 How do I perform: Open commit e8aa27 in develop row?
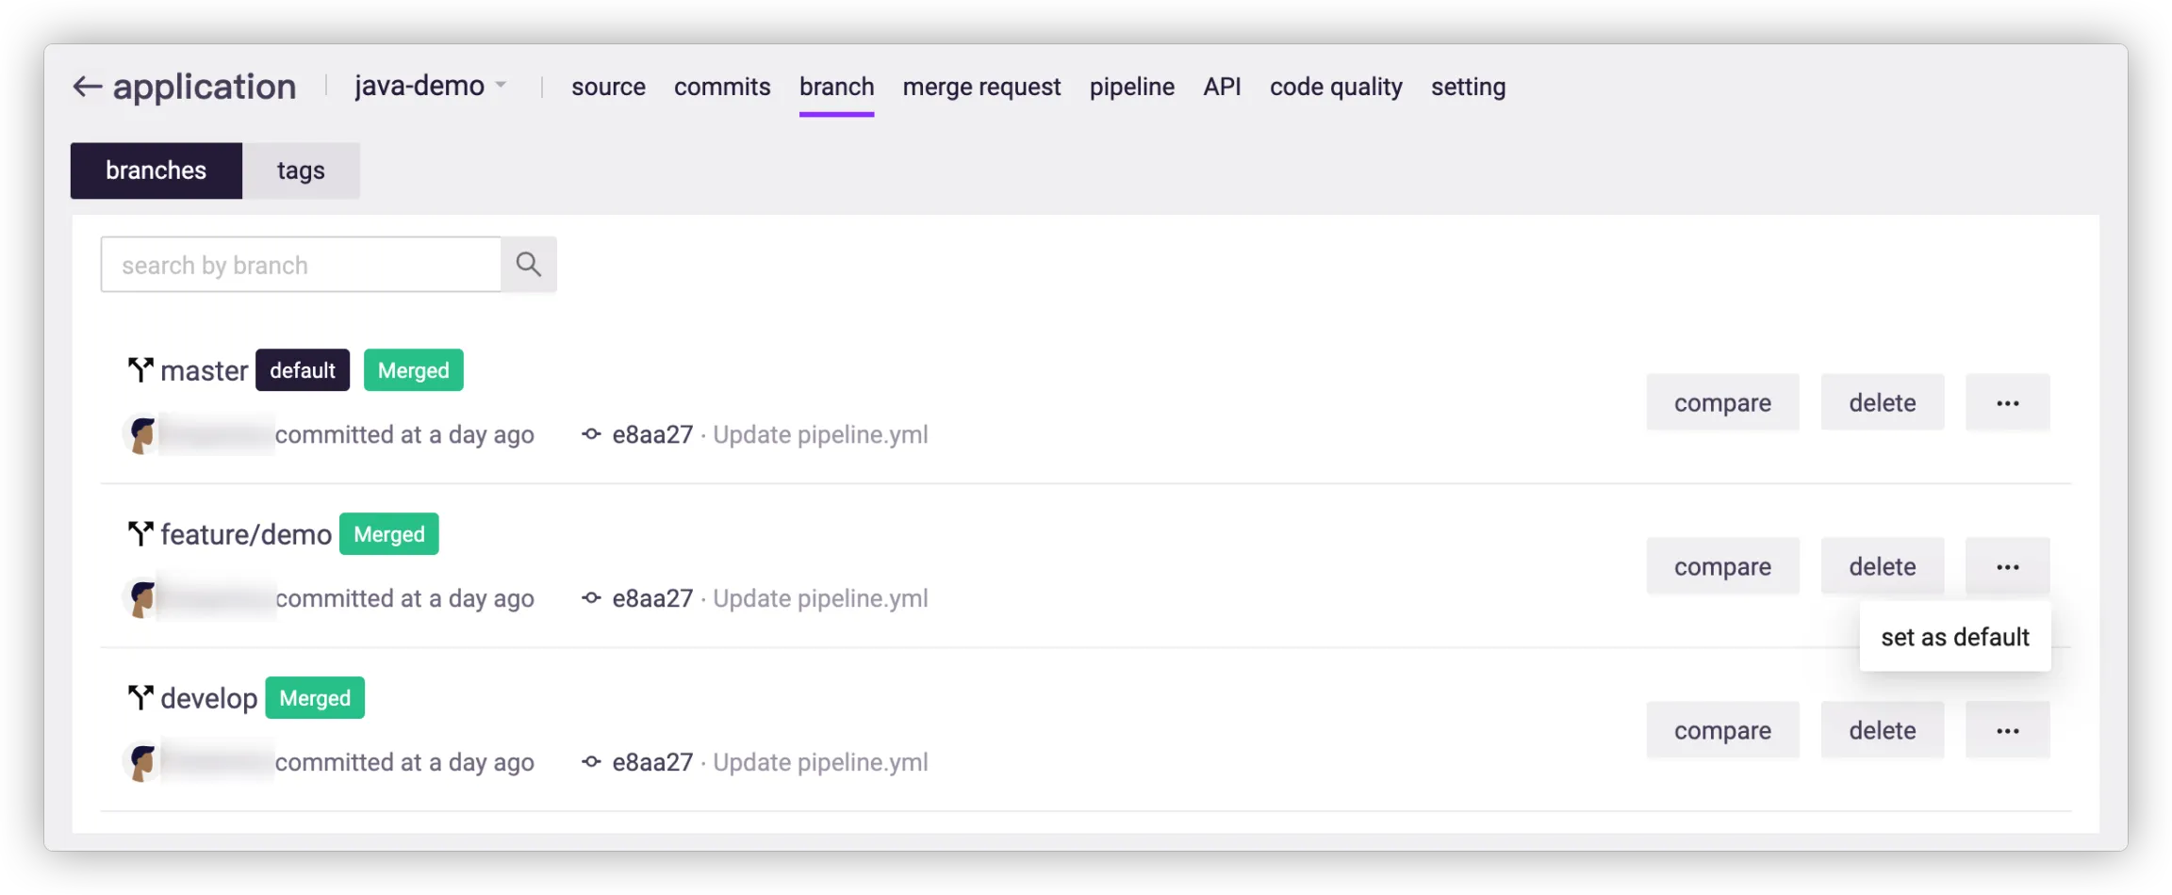pos(652,762)
